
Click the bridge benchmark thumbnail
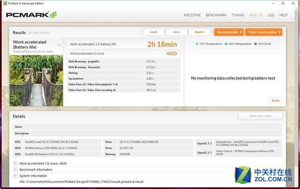(36, 81)
